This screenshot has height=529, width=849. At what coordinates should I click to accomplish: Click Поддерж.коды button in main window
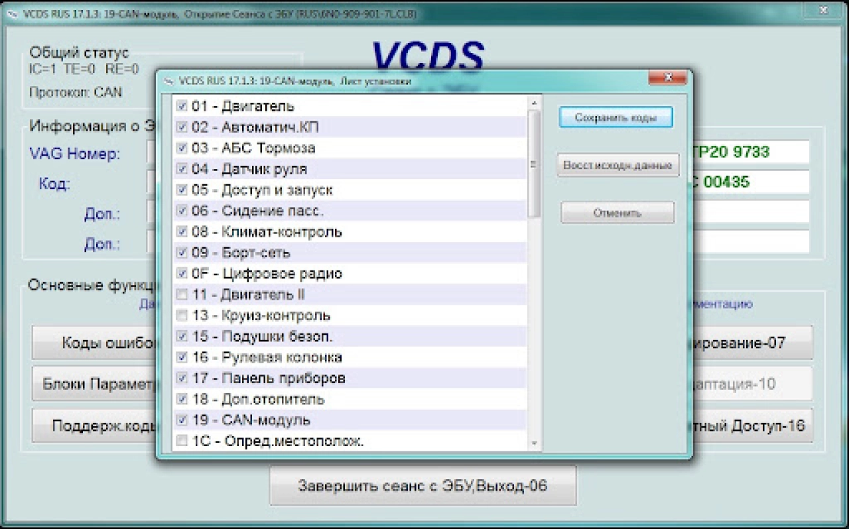point(94,426)
